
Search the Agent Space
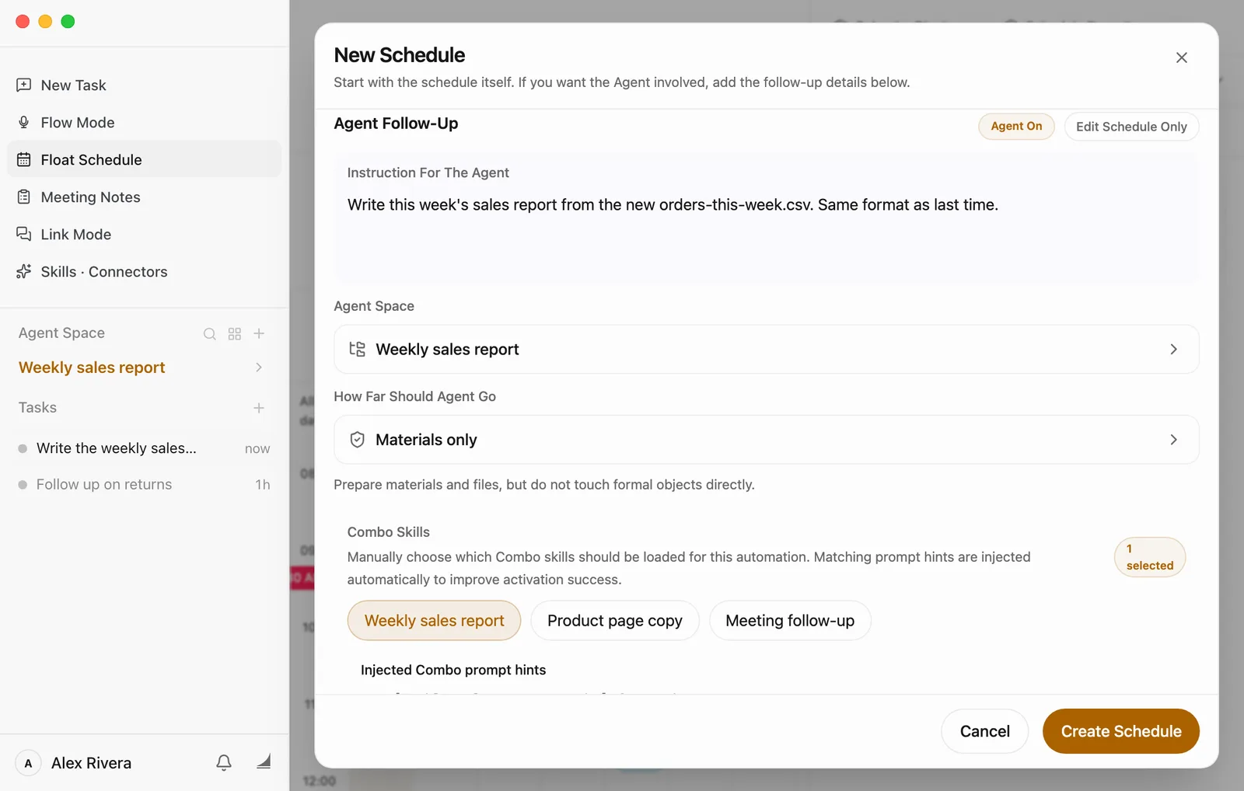coord(210,334)
